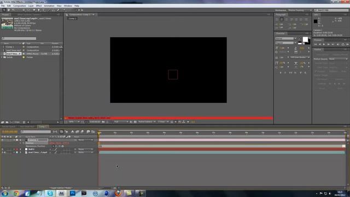Image resolution: width=350 pixels, height=197 pixels.
Task: Toggle faux italic in the Character panel
Action: [285, 73]
